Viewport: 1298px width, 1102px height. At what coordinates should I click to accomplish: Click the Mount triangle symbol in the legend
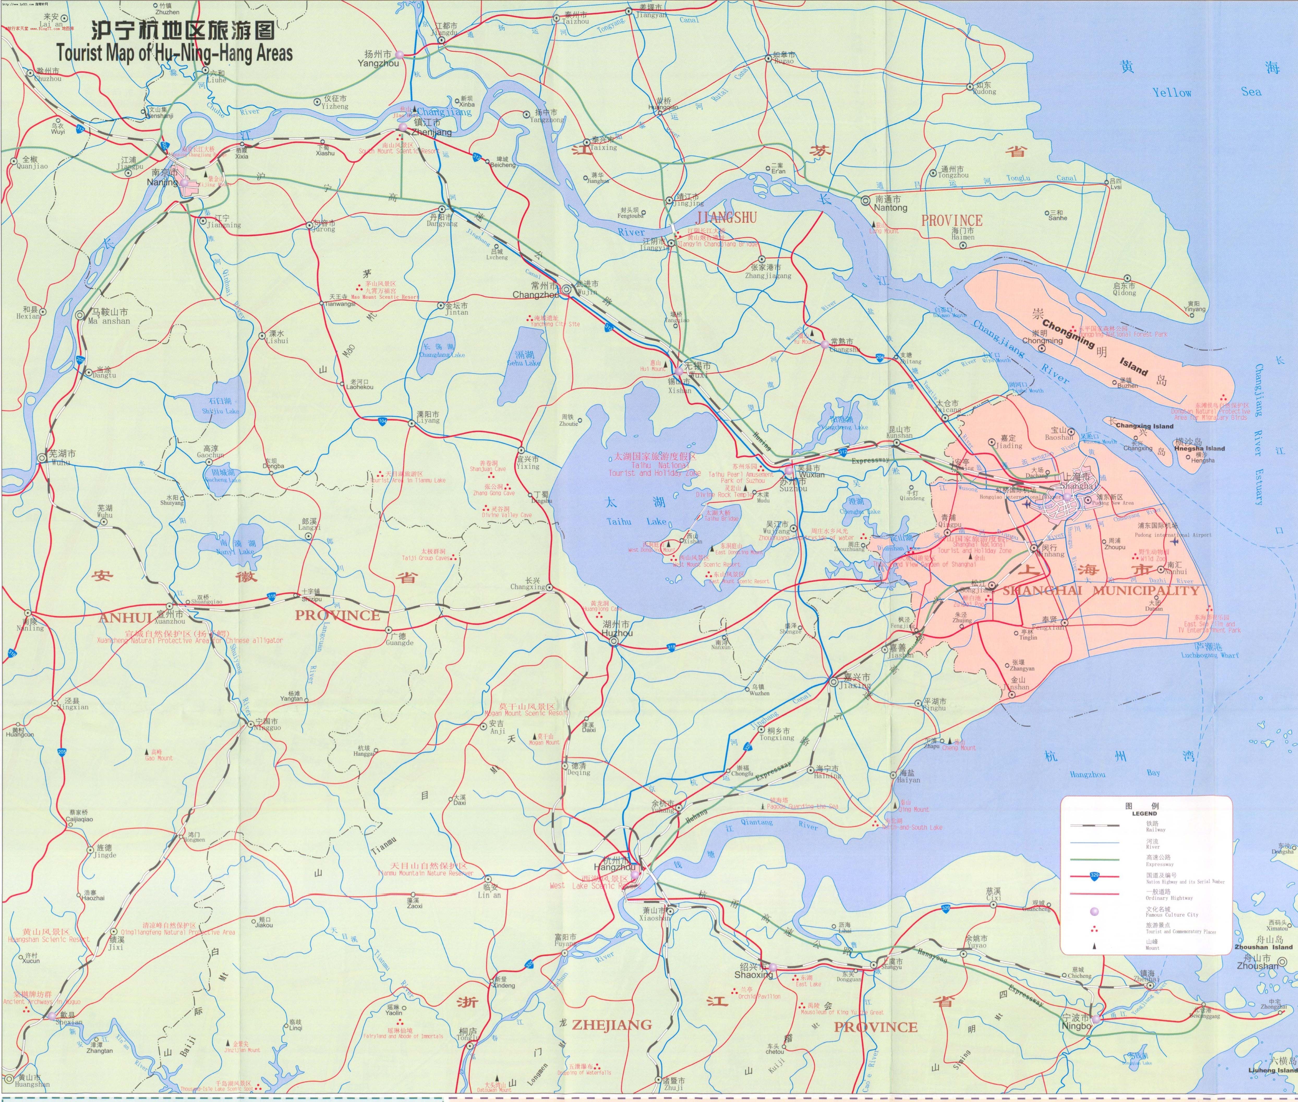tap(1095, 946)
